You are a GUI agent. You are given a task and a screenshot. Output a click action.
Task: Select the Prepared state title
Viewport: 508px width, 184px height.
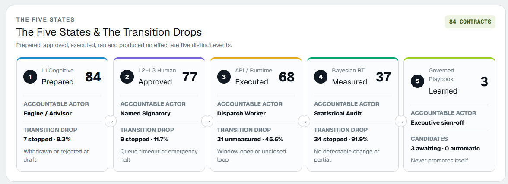(x=58, y=82)
